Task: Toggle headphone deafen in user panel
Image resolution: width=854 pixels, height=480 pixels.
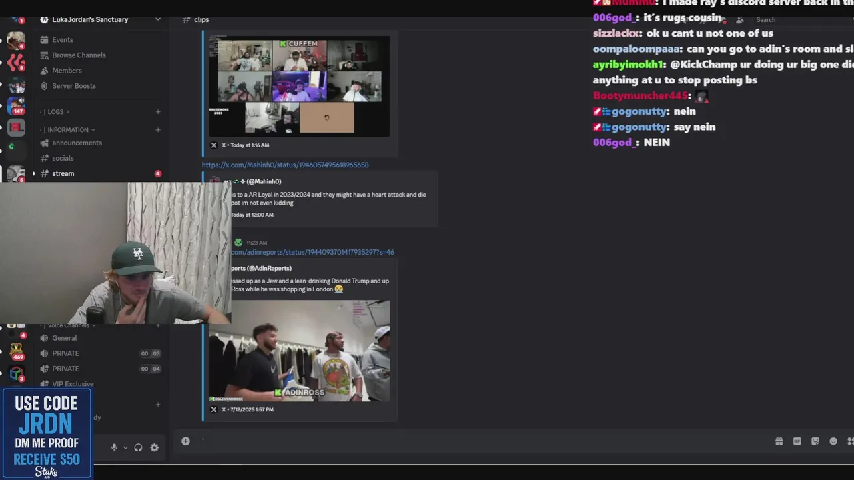Action: tap(138, 448)
